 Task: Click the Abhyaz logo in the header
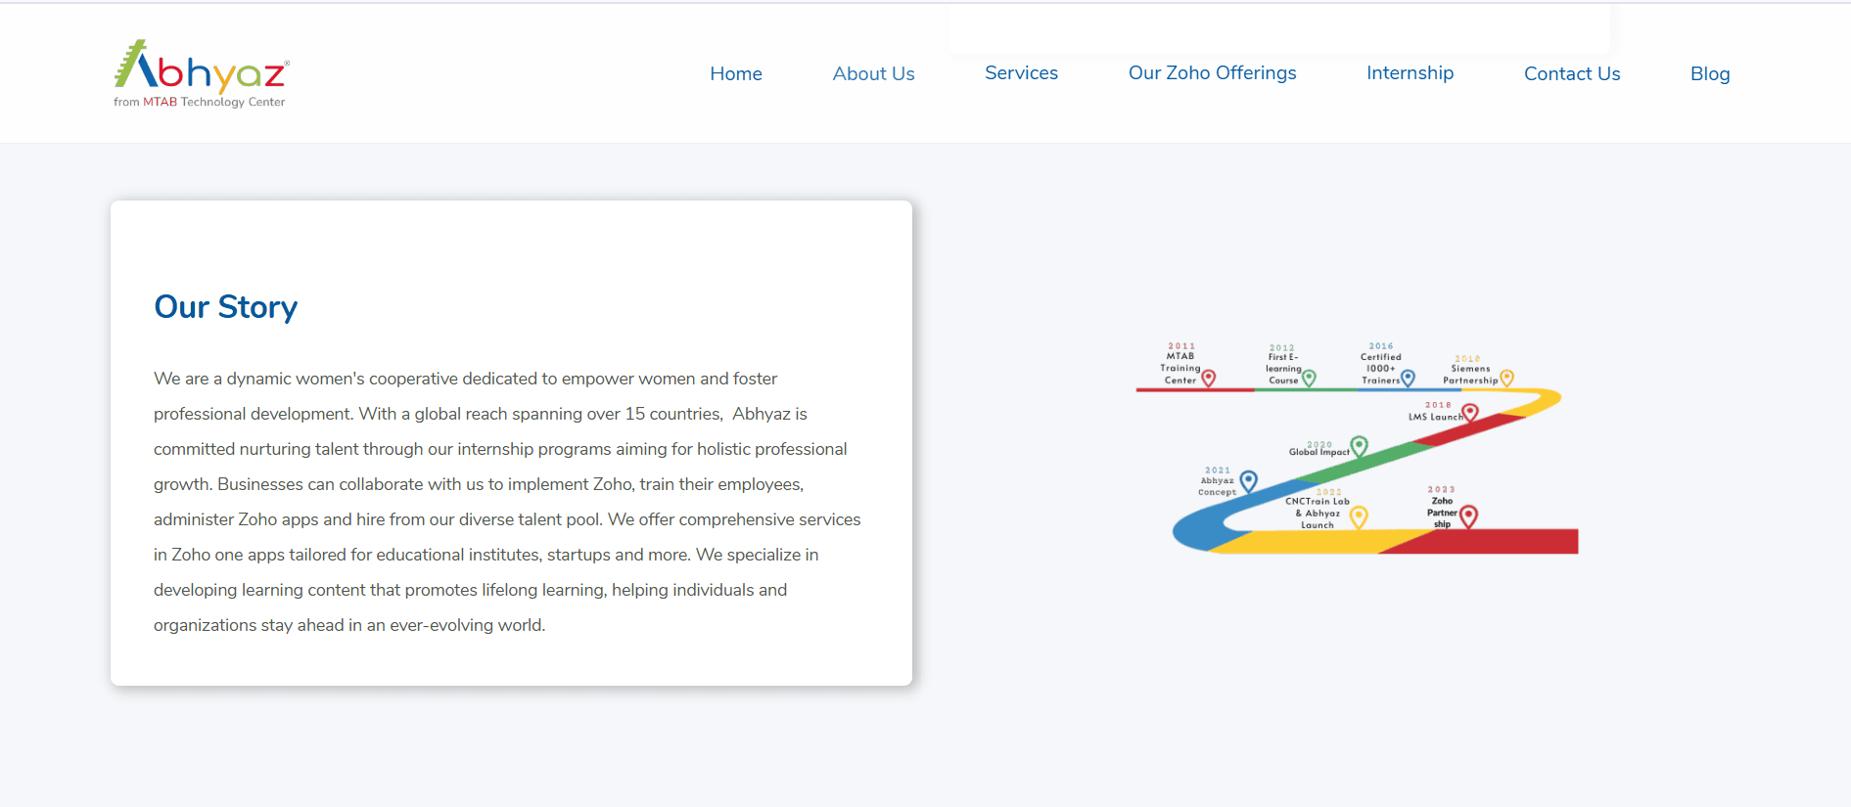[201, 73]
